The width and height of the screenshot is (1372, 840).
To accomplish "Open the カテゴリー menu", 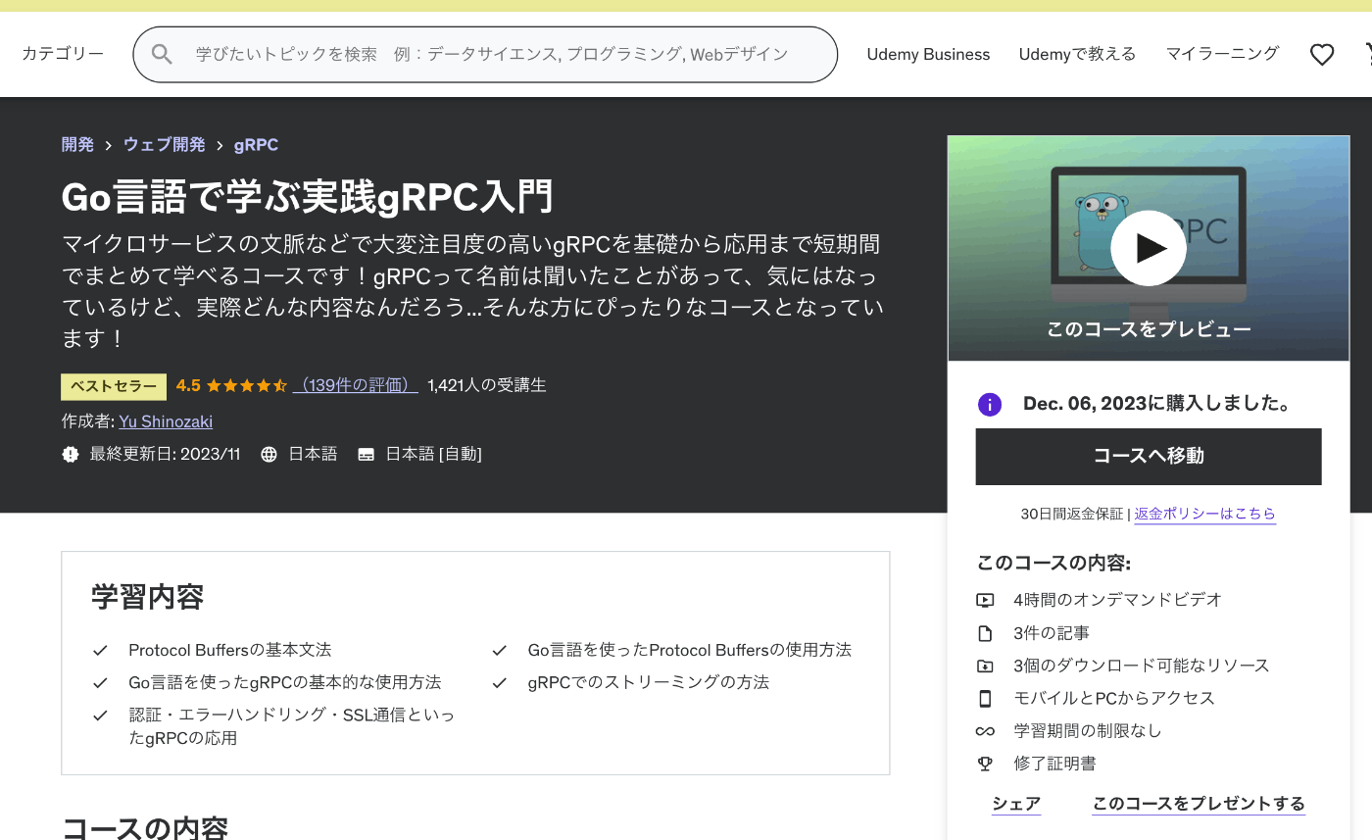I will [63, 53].
